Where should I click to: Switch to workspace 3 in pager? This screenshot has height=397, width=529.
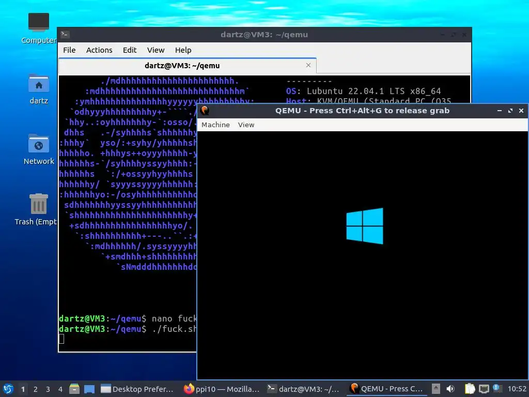(x=48, y=389)
